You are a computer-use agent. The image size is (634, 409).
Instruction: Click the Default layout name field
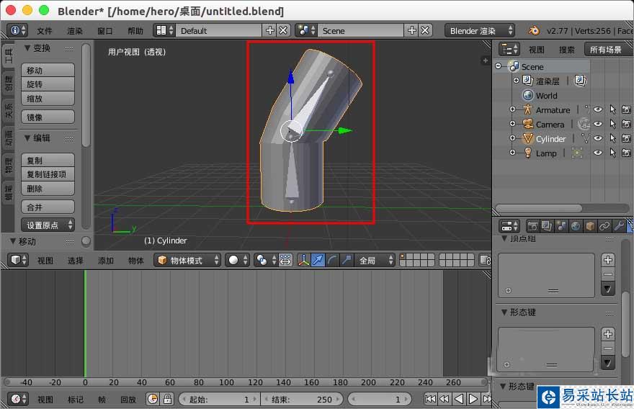click(219, 31)
